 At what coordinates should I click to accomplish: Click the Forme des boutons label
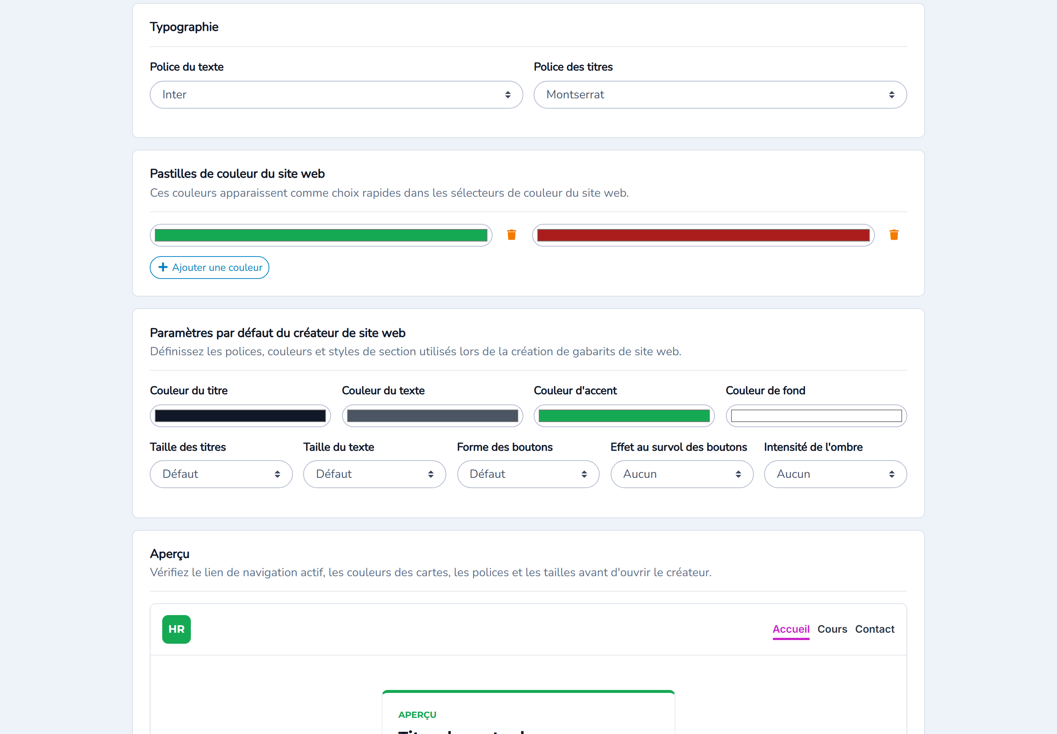pos(505,447)
